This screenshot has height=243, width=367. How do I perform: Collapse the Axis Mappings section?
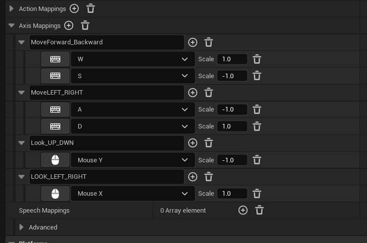pos(11,25)
